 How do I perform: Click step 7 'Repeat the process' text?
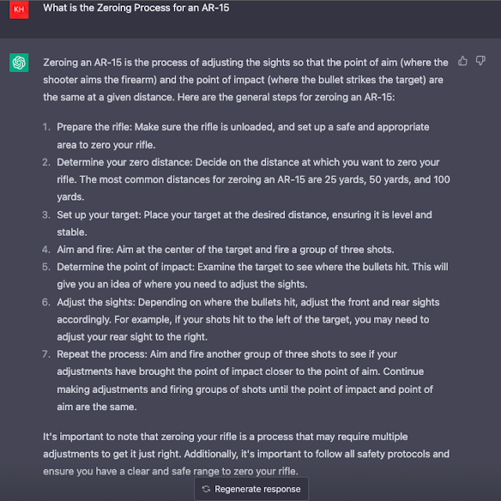coord(245,380)
